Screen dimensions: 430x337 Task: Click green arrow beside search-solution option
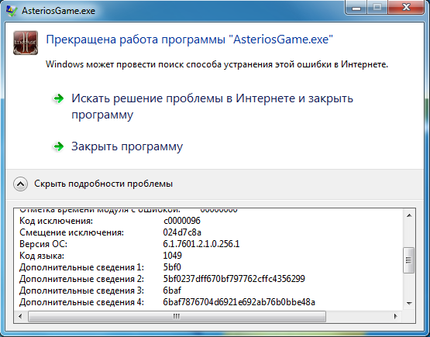pos(58,98)
